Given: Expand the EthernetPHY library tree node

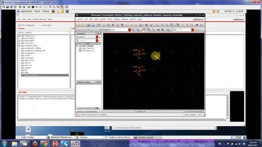Looking at the screenshot, I should coord(20,41).
